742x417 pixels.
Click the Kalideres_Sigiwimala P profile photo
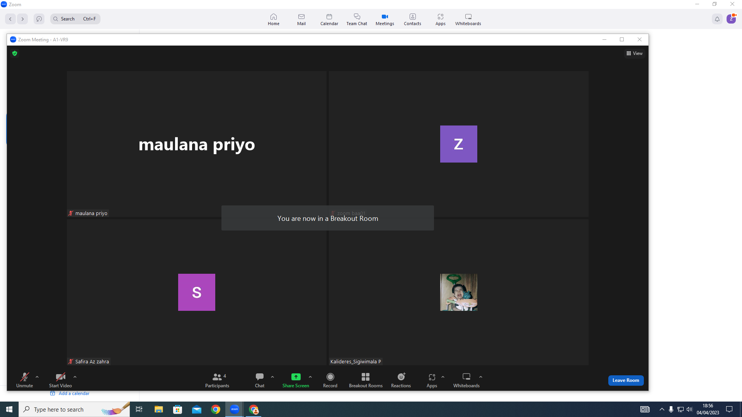(458, 292)
